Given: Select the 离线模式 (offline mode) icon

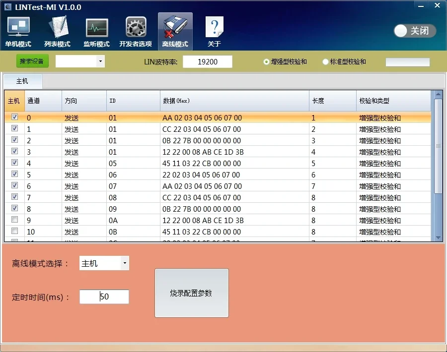Looking at the screenshot, I should tap(175, 29).
